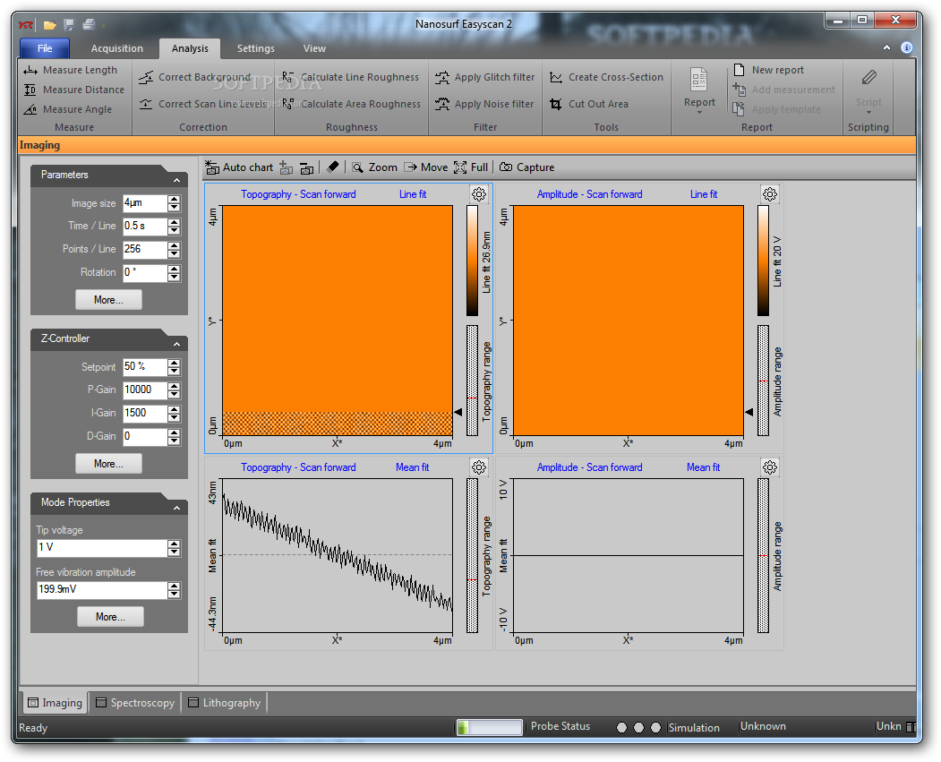Apply Noise filter to the image
Image resolution: width=941 pixels, height=762 pixels.
coord(484,105)
